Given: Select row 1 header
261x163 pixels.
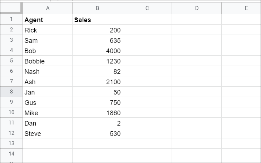Looking at the screenshot, I should 11,20.
